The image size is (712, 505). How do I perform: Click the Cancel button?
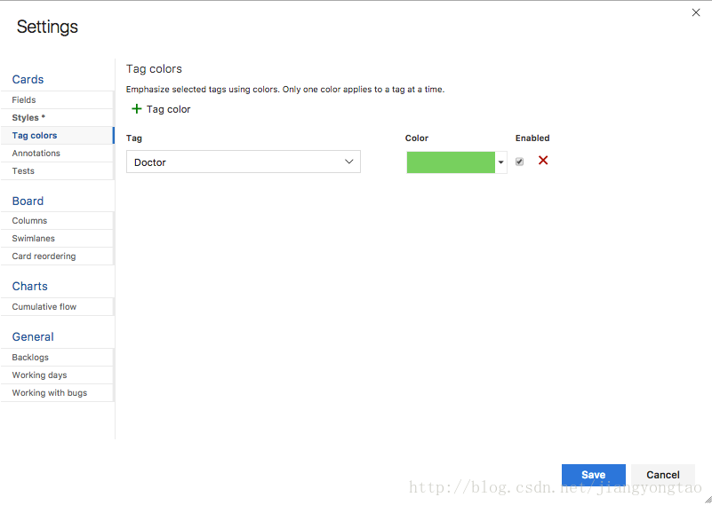663,475
